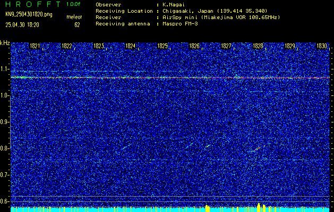Click the 1824 time marker

pos(131,46)
